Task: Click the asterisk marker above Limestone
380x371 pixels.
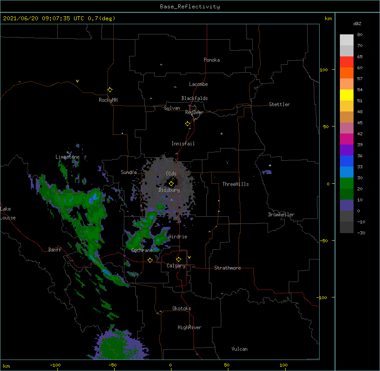Action: 67,152
